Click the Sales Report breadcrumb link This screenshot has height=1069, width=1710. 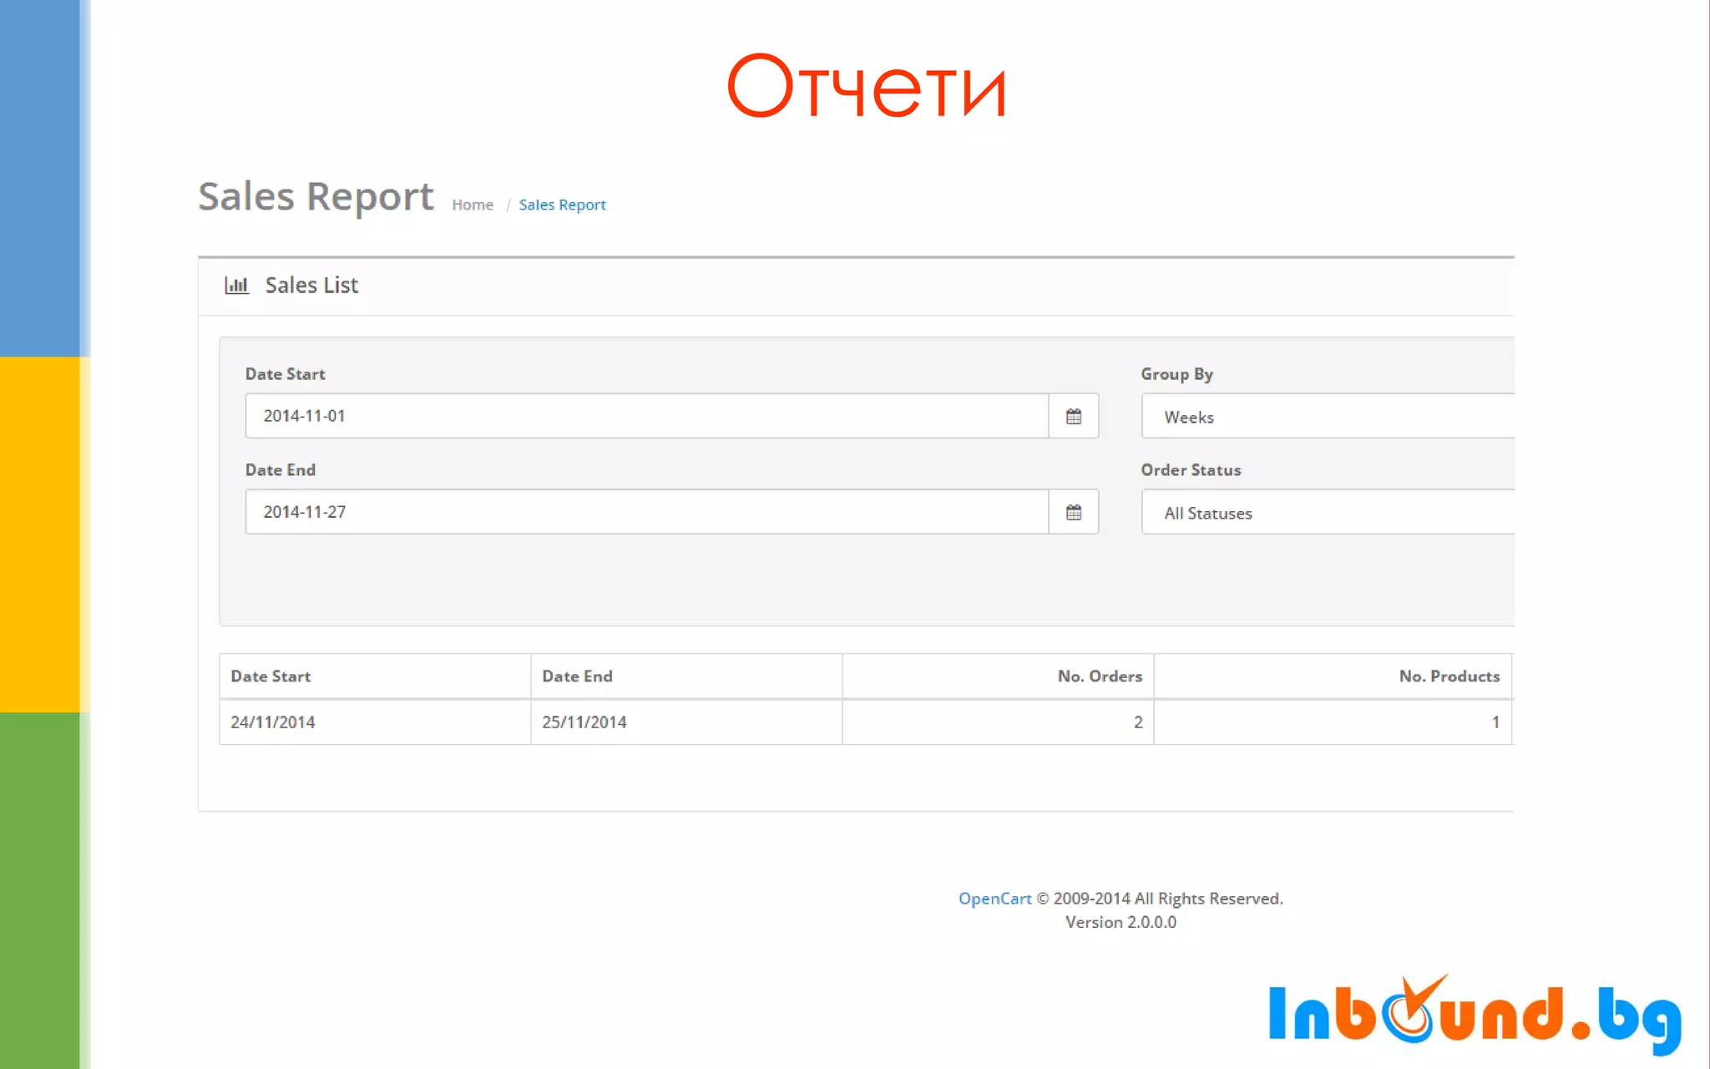[562, 205]
